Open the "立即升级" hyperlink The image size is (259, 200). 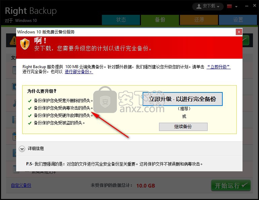click(219, 67)
